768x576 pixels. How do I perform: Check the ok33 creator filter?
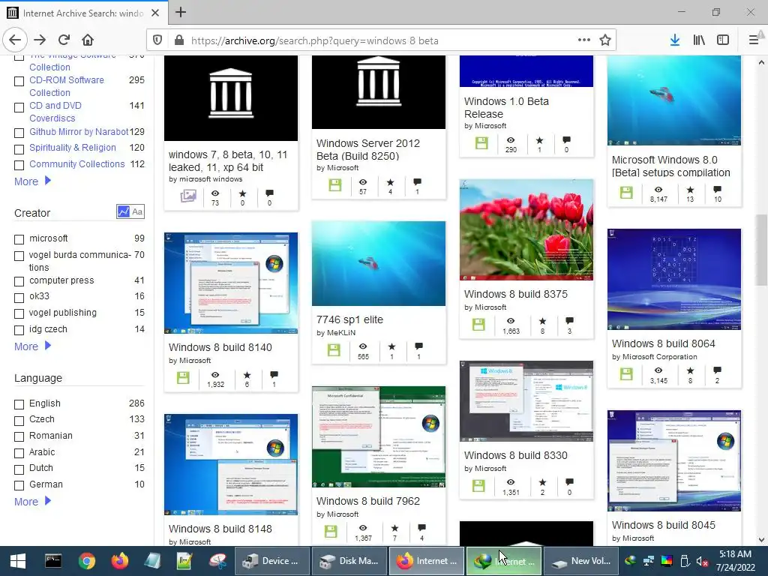19,298
